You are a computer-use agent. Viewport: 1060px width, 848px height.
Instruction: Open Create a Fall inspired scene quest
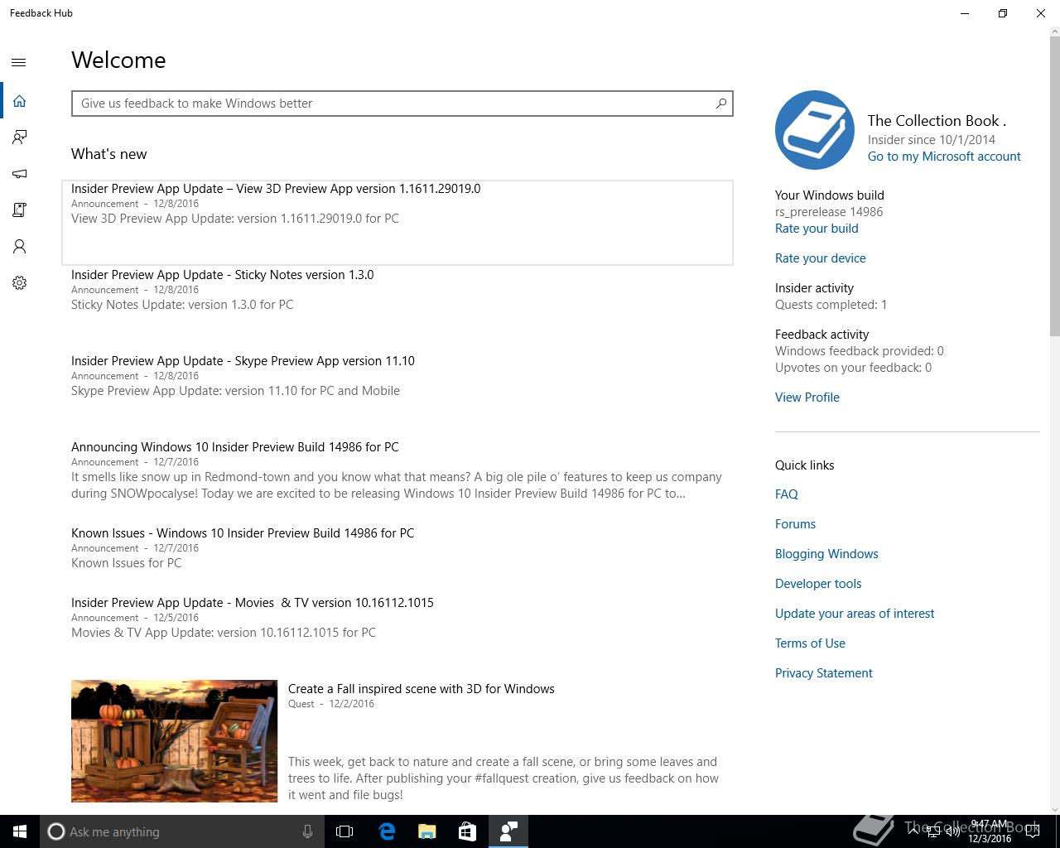click(422, 689)
